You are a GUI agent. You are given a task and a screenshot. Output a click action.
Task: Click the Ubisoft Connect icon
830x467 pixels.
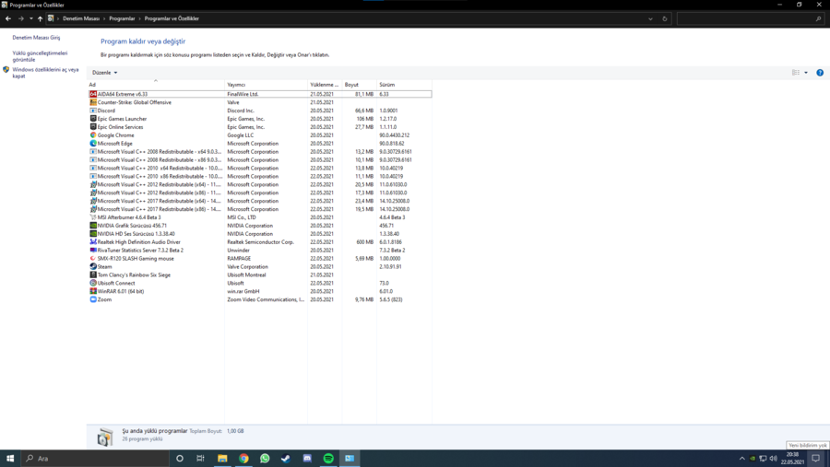[x=93, y=283]
